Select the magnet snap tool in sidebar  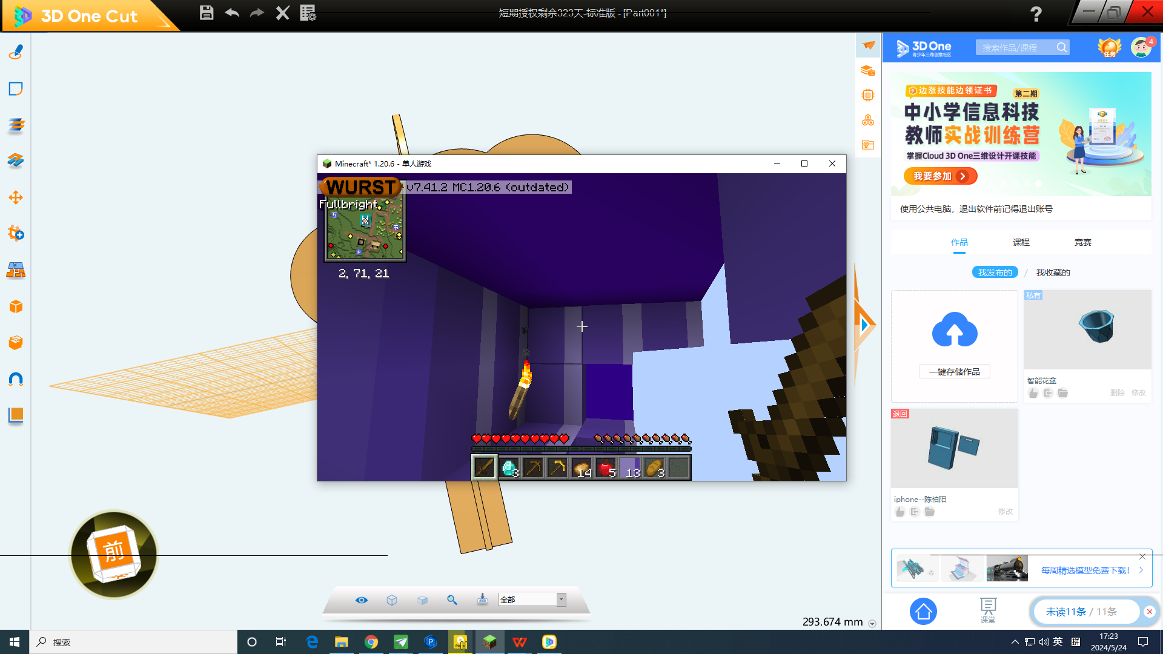point(16,379)
